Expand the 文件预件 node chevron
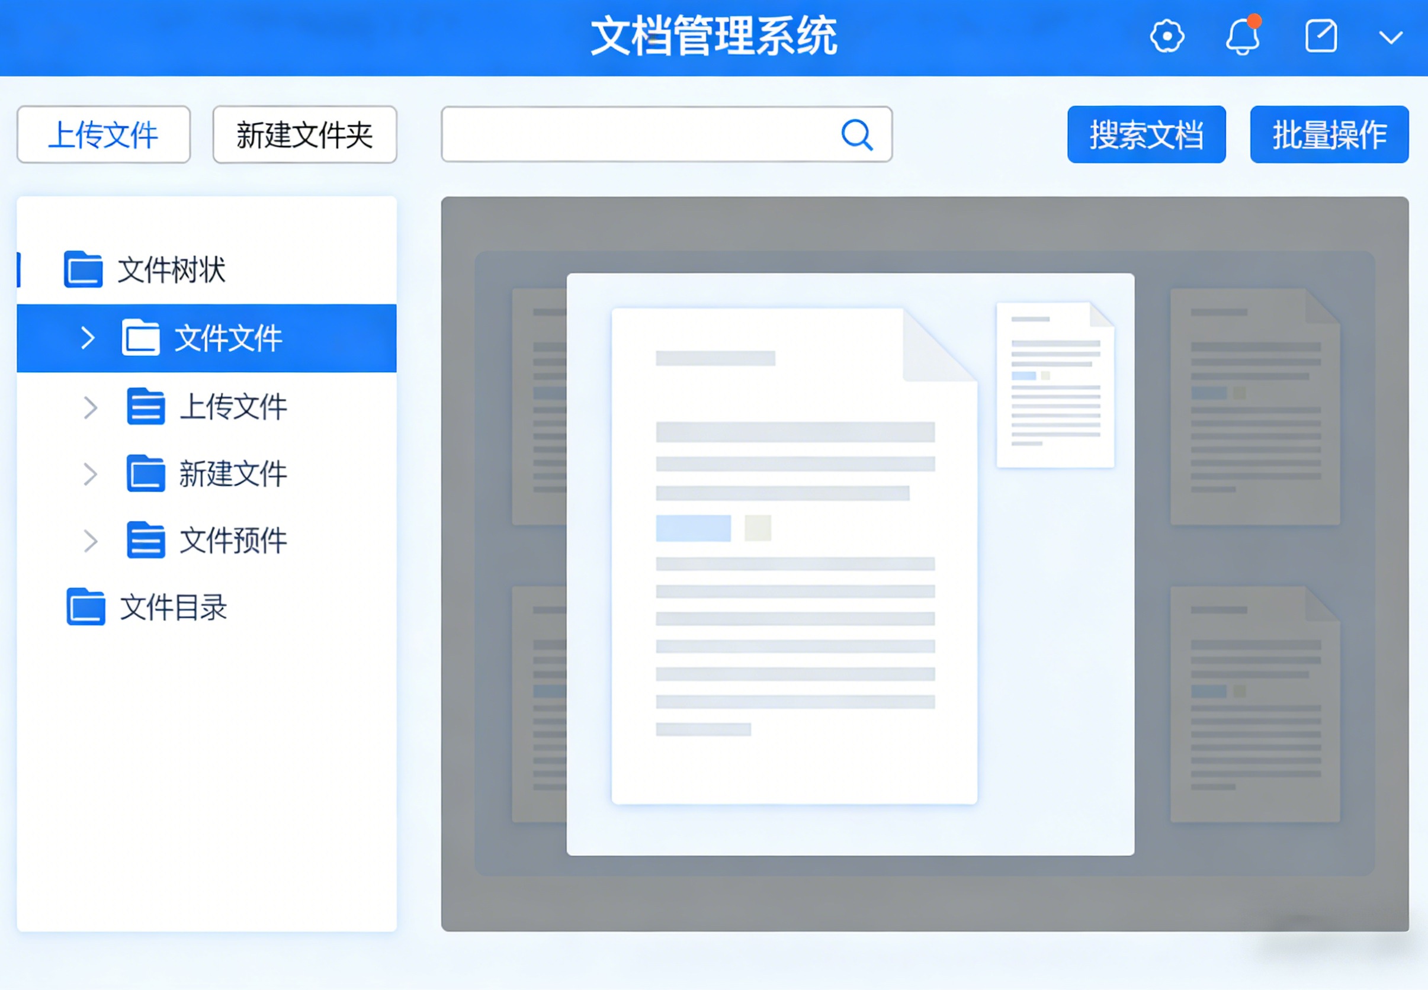 tap(91, 541)
